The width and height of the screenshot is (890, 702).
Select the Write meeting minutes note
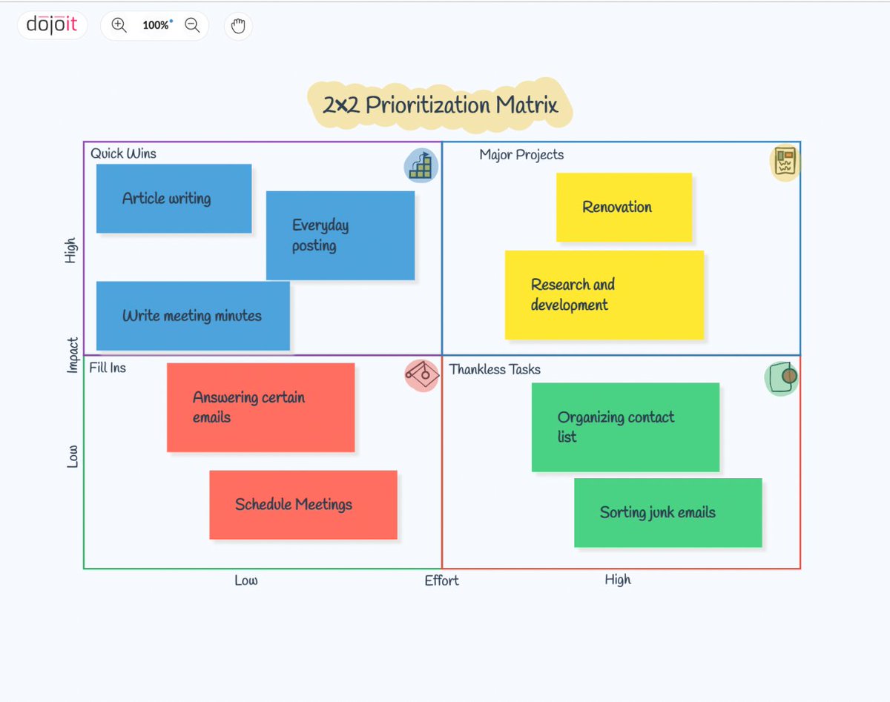point(193,316)
